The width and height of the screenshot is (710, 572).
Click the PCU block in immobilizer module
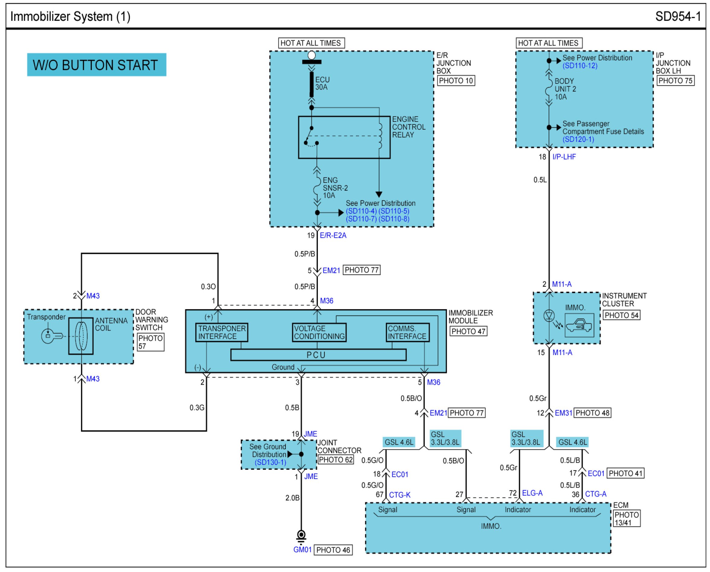pyautogui.click(x=318, y=355)
